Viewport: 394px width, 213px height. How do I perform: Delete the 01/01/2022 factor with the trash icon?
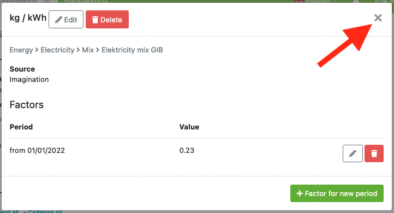(x=374, y=153)
